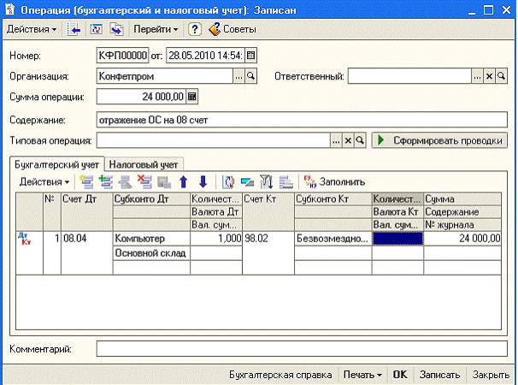The height and width of the screenshot is (385, 518).
Task: Open Ответственный with magnifier icon
Action: tap(501, 76)
